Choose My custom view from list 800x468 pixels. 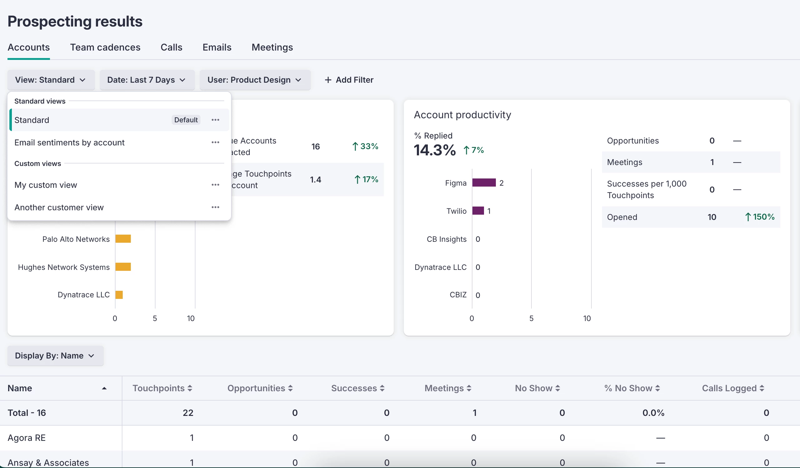pos(46,185)
